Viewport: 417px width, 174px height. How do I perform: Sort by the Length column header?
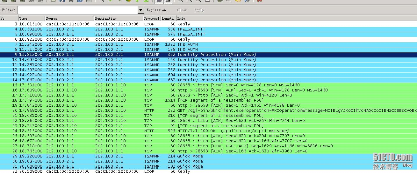(169, 18)
